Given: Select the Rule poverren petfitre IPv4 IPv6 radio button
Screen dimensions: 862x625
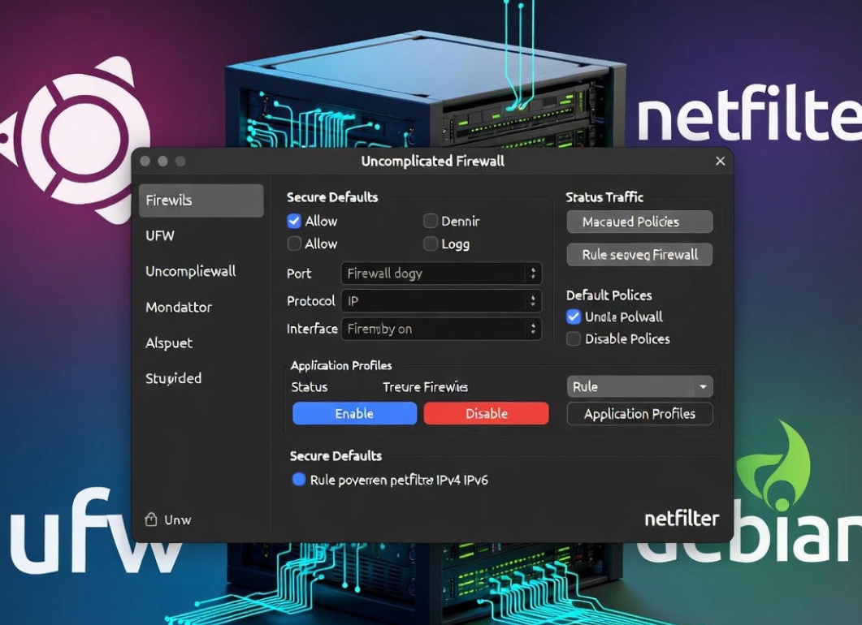Looking at the screenshot, I should coord(298,480).
